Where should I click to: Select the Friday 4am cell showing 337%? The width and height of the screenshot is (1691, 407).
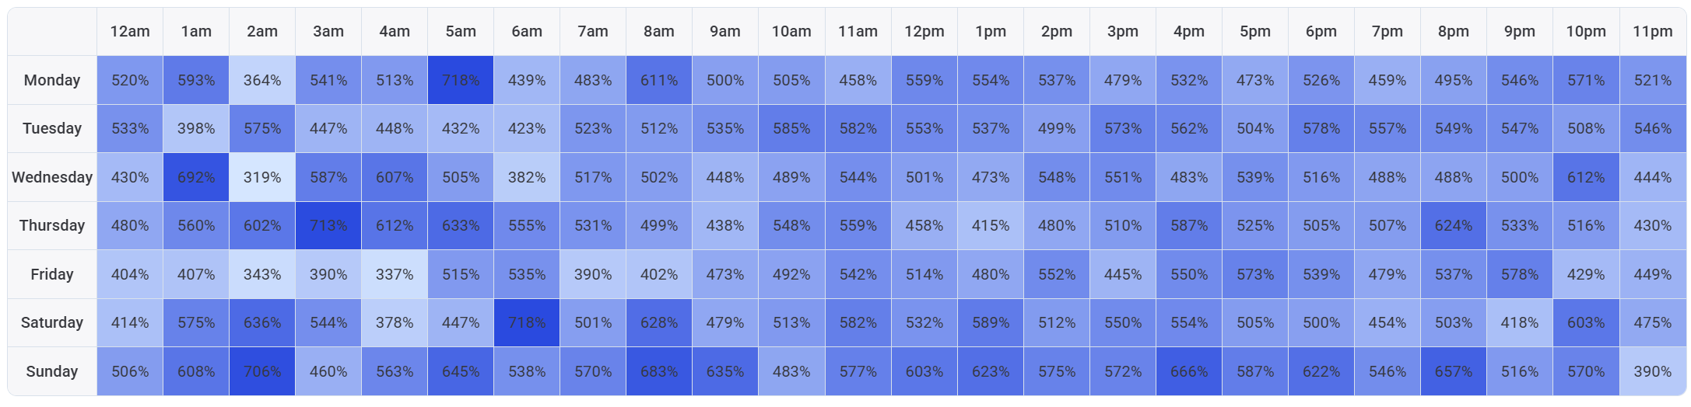395,274
